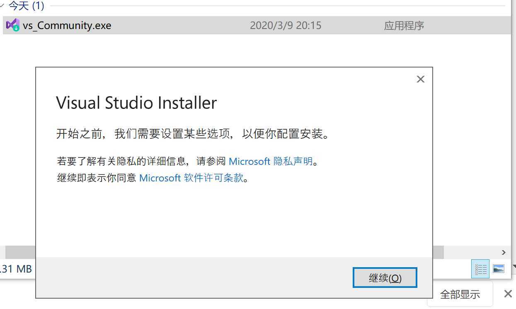Switch to the large thumbnails view icon
This screenshot has height=309, width=516.
[499, 269]
